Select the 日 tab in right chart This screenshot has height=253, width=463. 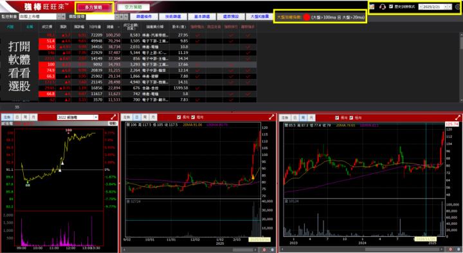point(295,118)
